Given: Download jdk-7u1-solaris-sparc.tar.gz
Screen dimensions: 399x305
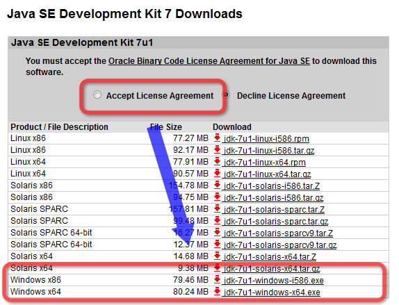Looking at the screenshot, I should coord(276,222).
